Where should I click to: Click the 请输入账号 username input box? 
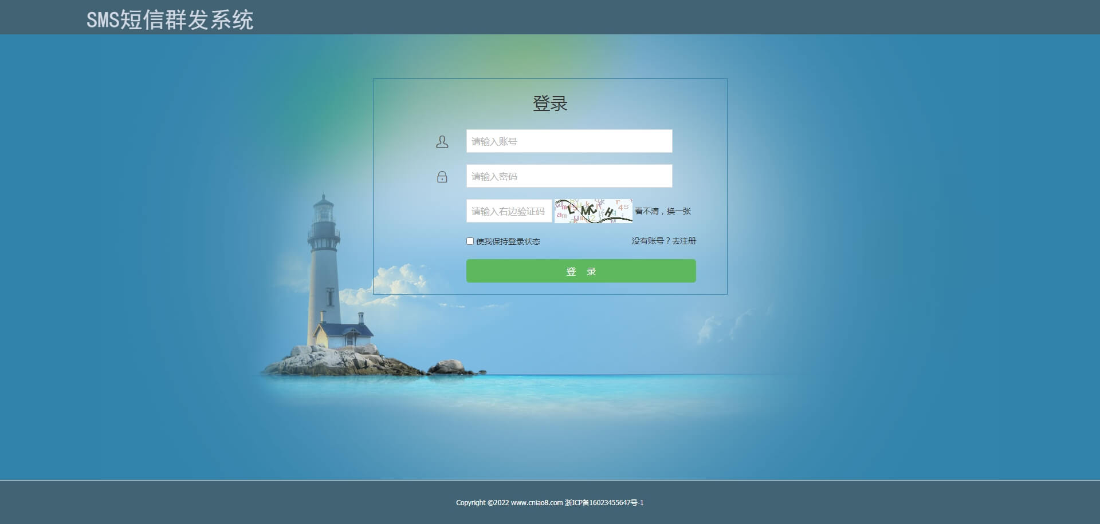569,141
